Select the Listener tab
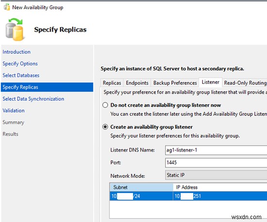 (x=211, y=82)
